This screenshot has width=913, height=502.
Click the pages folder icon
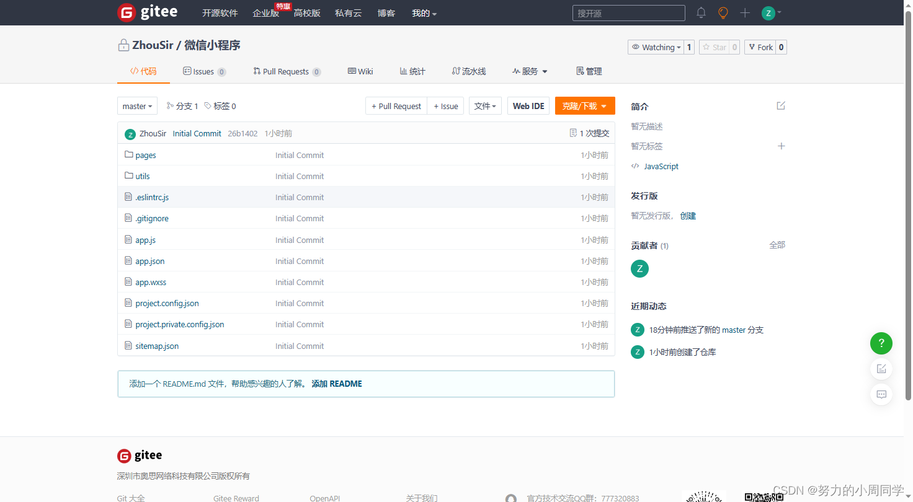click(129, 154)
